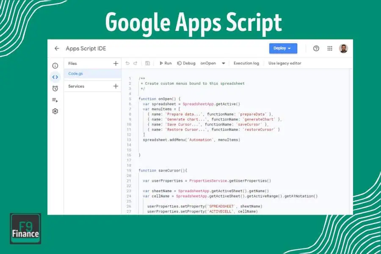Open the Google apps grid menu
Screen dimensions: 381x254
tap(330, 48)
